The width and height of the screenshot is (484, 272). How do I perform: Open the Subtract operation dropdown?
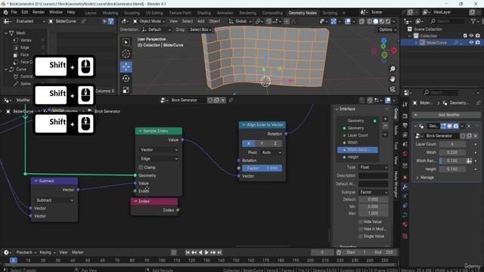click(54, 200)
